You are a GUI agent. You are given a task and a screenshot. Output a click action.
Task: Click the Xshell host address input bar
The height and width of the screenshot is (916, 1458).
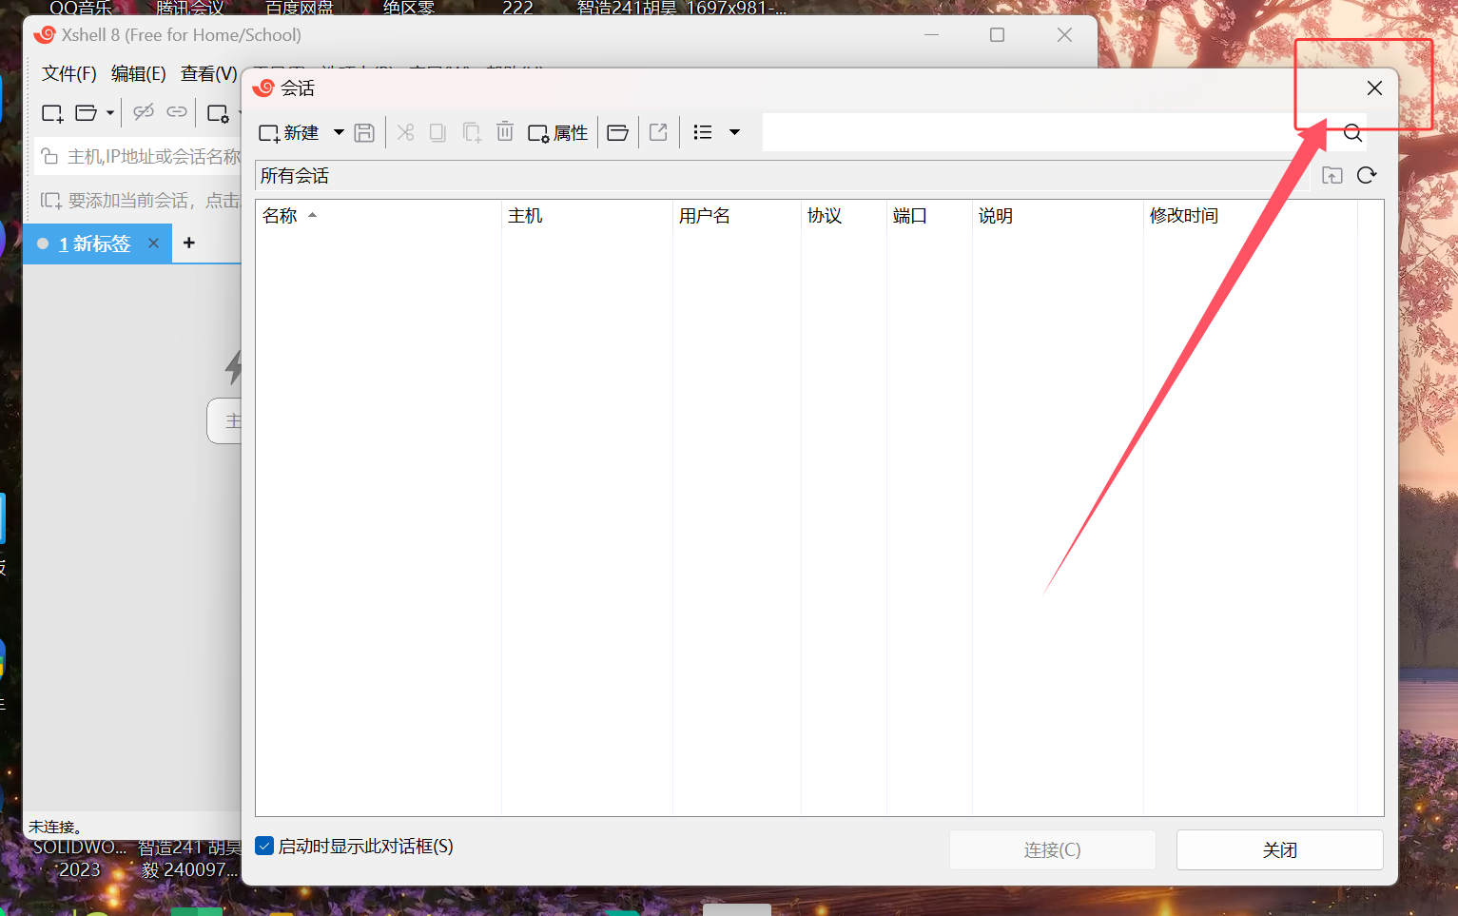coord(139,156)
